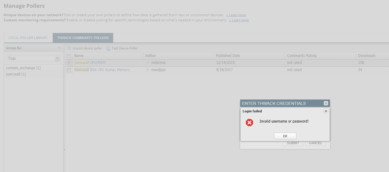Screen dimensions: 389x172
Task: Sort by Published Date column header
Action: (x=250, y=56)
